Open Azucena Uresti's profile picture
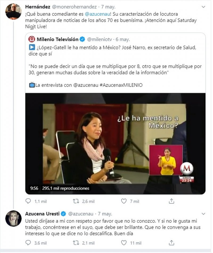 click(13, 218)
